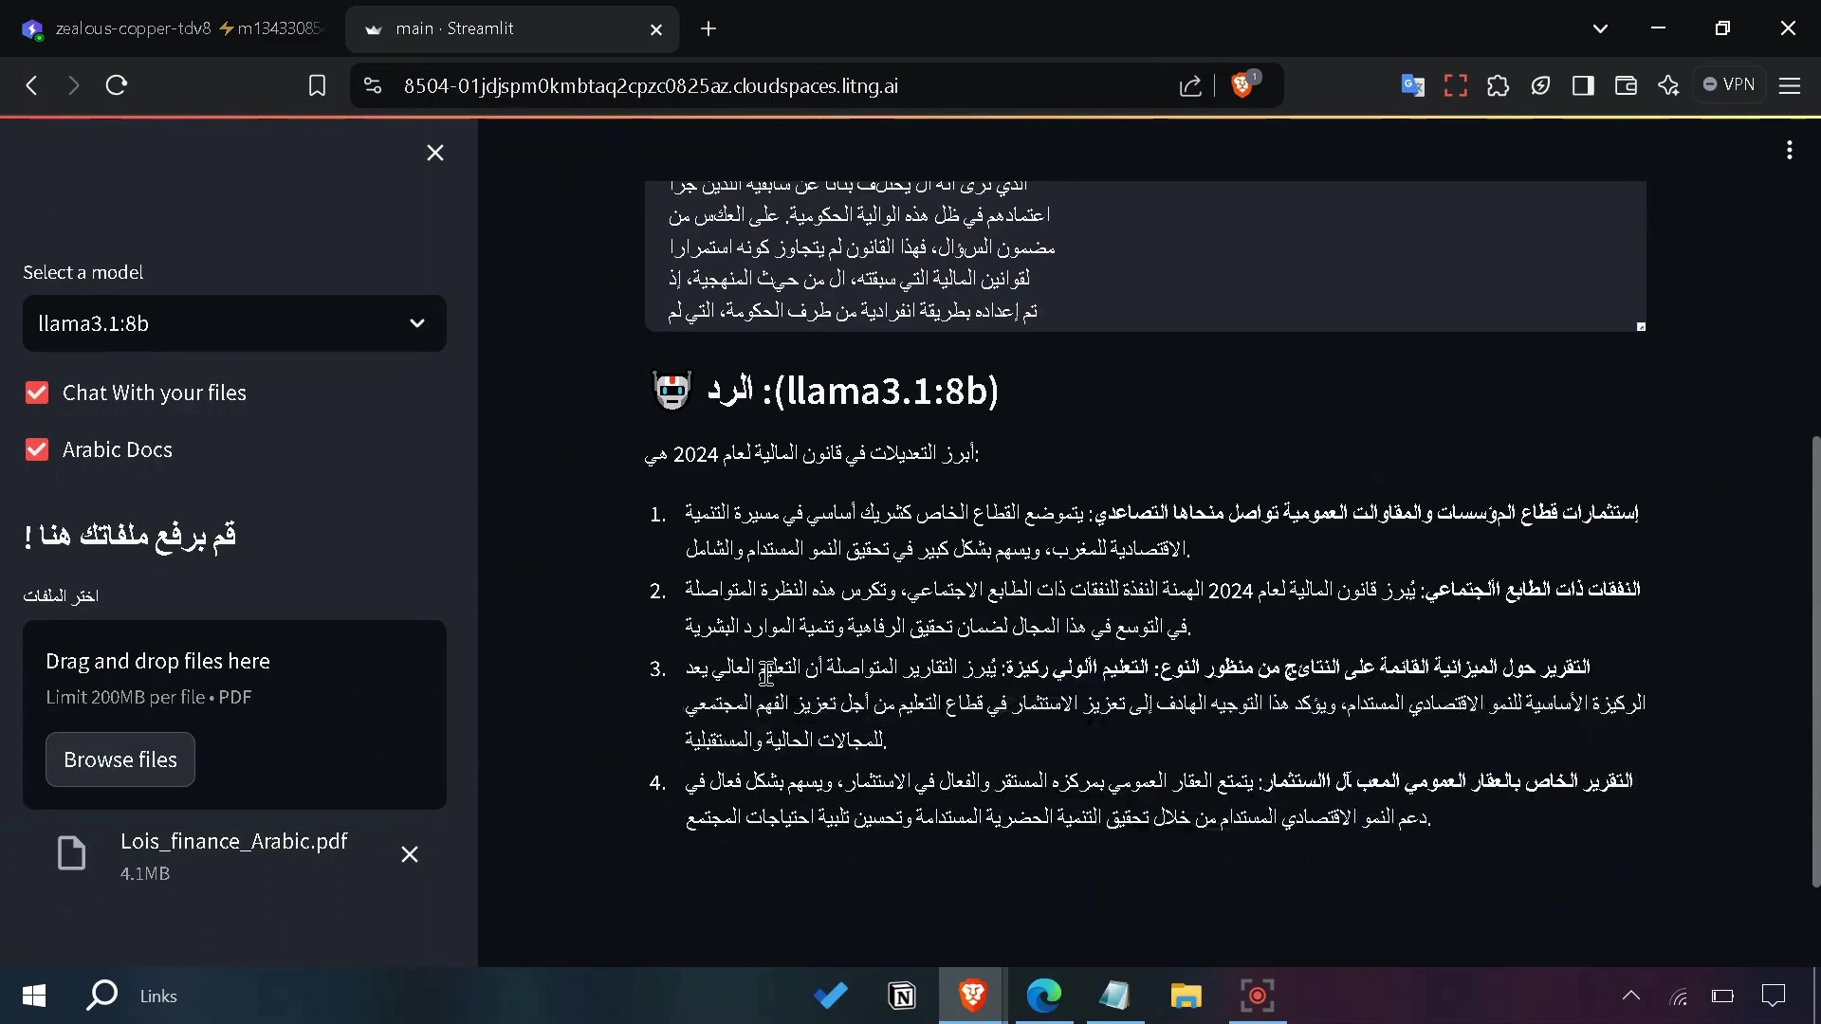Click the URL address field
This screenshot has height=1024, width=1821.
tap(651, 85)
